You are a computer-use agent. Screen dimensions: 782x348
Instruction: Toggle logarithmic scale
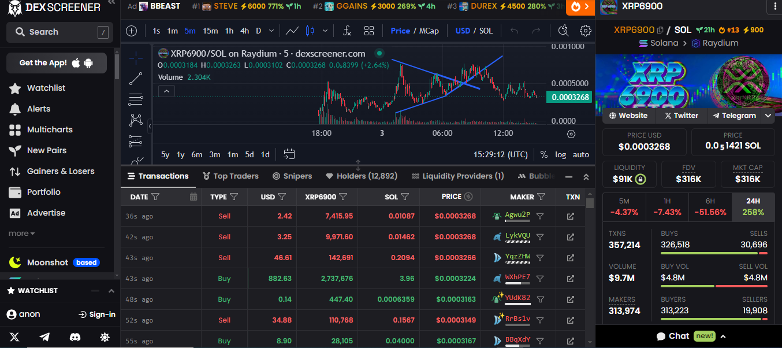click(x=561, y=154)
